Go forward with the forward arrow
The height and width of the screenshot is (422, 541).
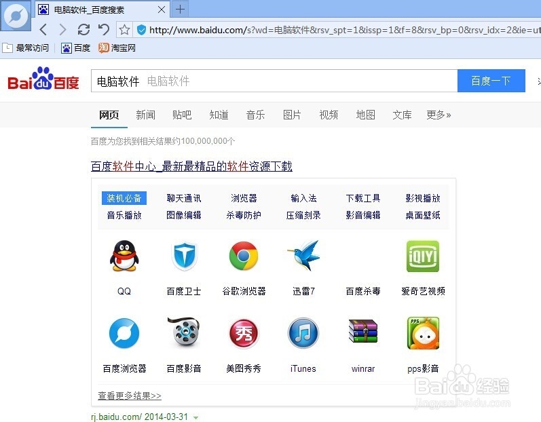[63, 30]
